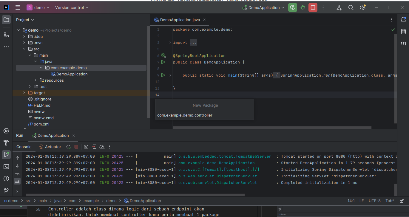Click Spring bean gutter icon on line 6

click(x=163, y=55)
